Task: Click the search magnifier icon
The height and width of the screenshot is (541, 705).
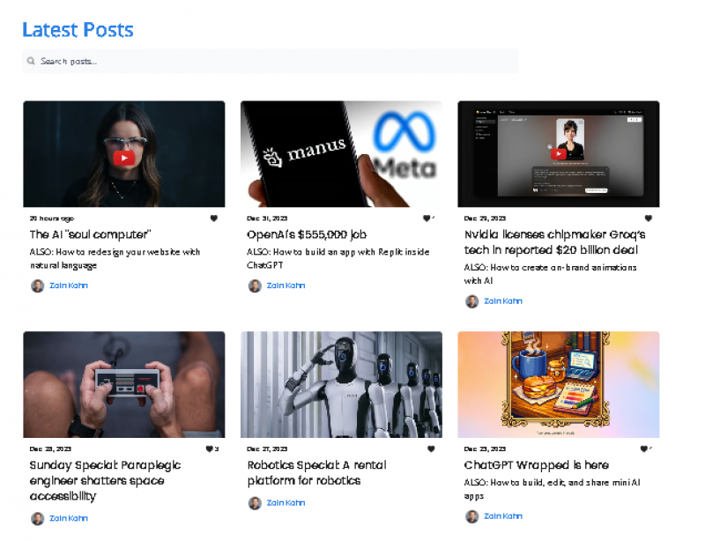Action: 31,62
